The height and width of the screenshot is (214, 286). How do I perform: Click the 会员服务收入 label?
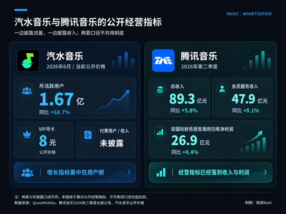pyautogui.click(x=245, y=86)
